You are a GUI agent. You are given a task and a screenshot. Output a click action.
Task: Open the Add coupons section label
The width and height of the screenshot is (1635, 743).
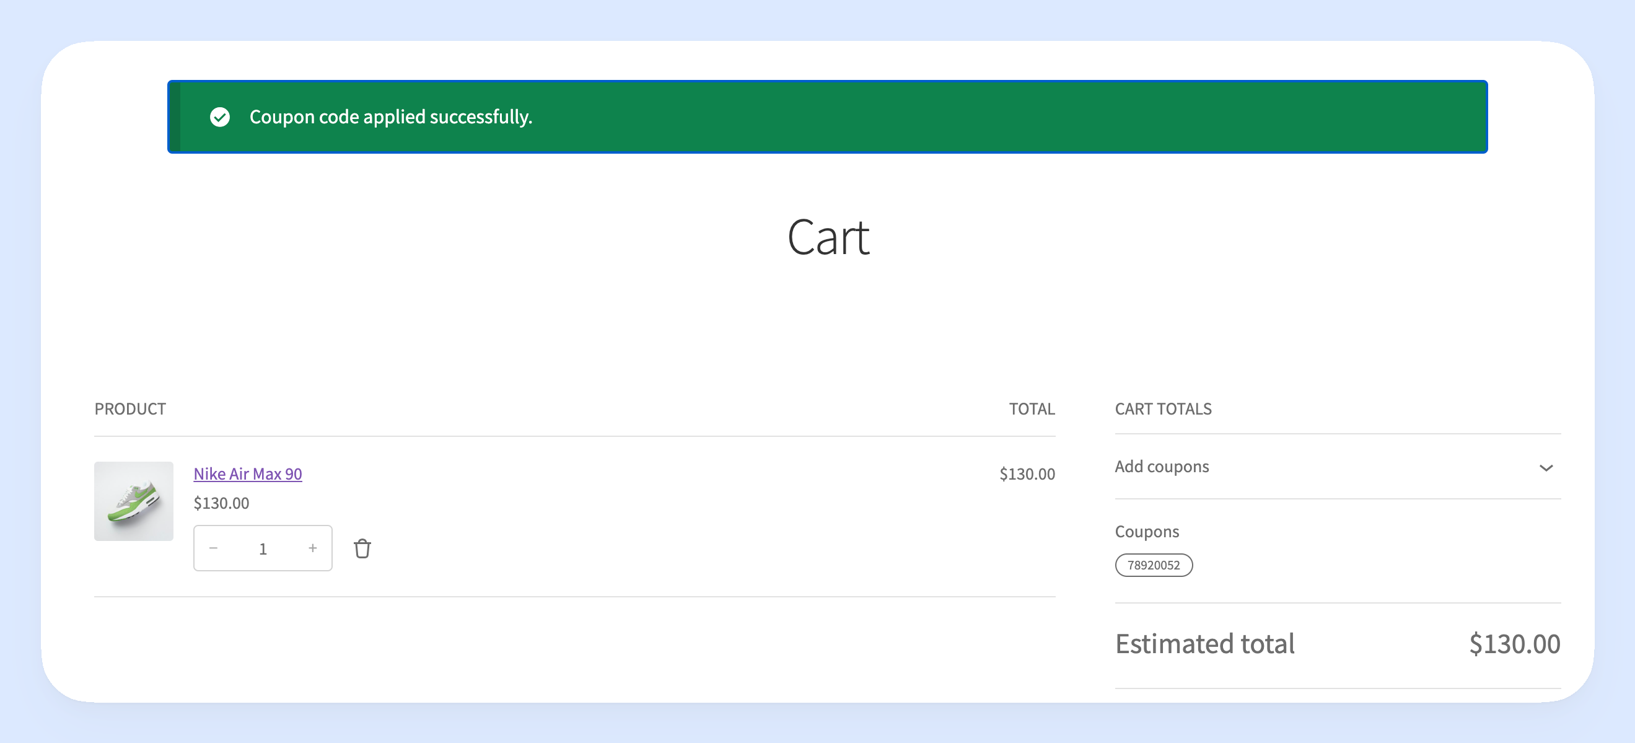(x=1162, y=467)
